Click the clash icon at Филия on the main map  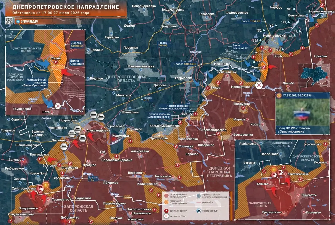click(264, 67)
